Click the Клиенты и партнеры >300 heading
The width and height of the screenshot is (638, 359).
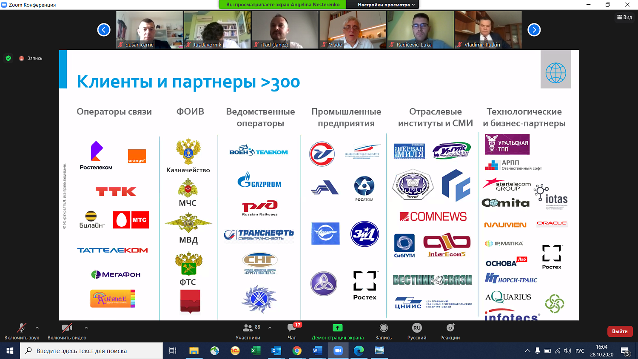point(188,81)
